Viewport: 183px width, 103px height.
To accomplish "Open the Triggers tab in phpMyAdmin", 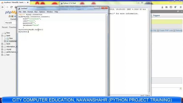I will coord(156,15).
